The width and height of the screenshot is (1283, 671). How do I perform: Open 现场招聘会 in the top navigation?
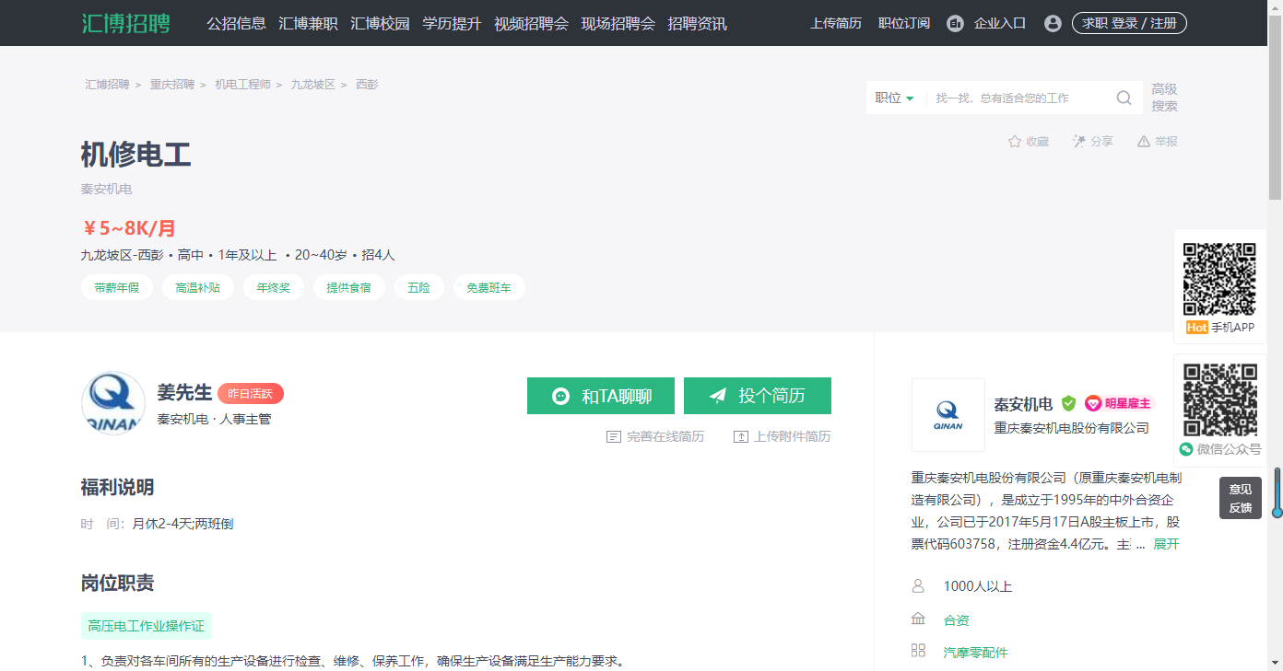pyautogui.click(x=618, y=23)
